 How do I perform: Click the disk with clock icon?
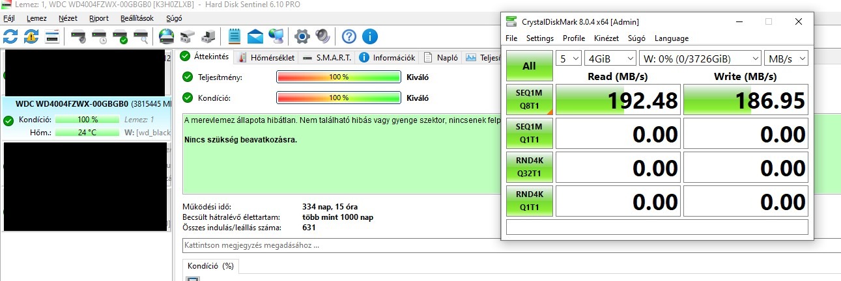pos(100,36)
